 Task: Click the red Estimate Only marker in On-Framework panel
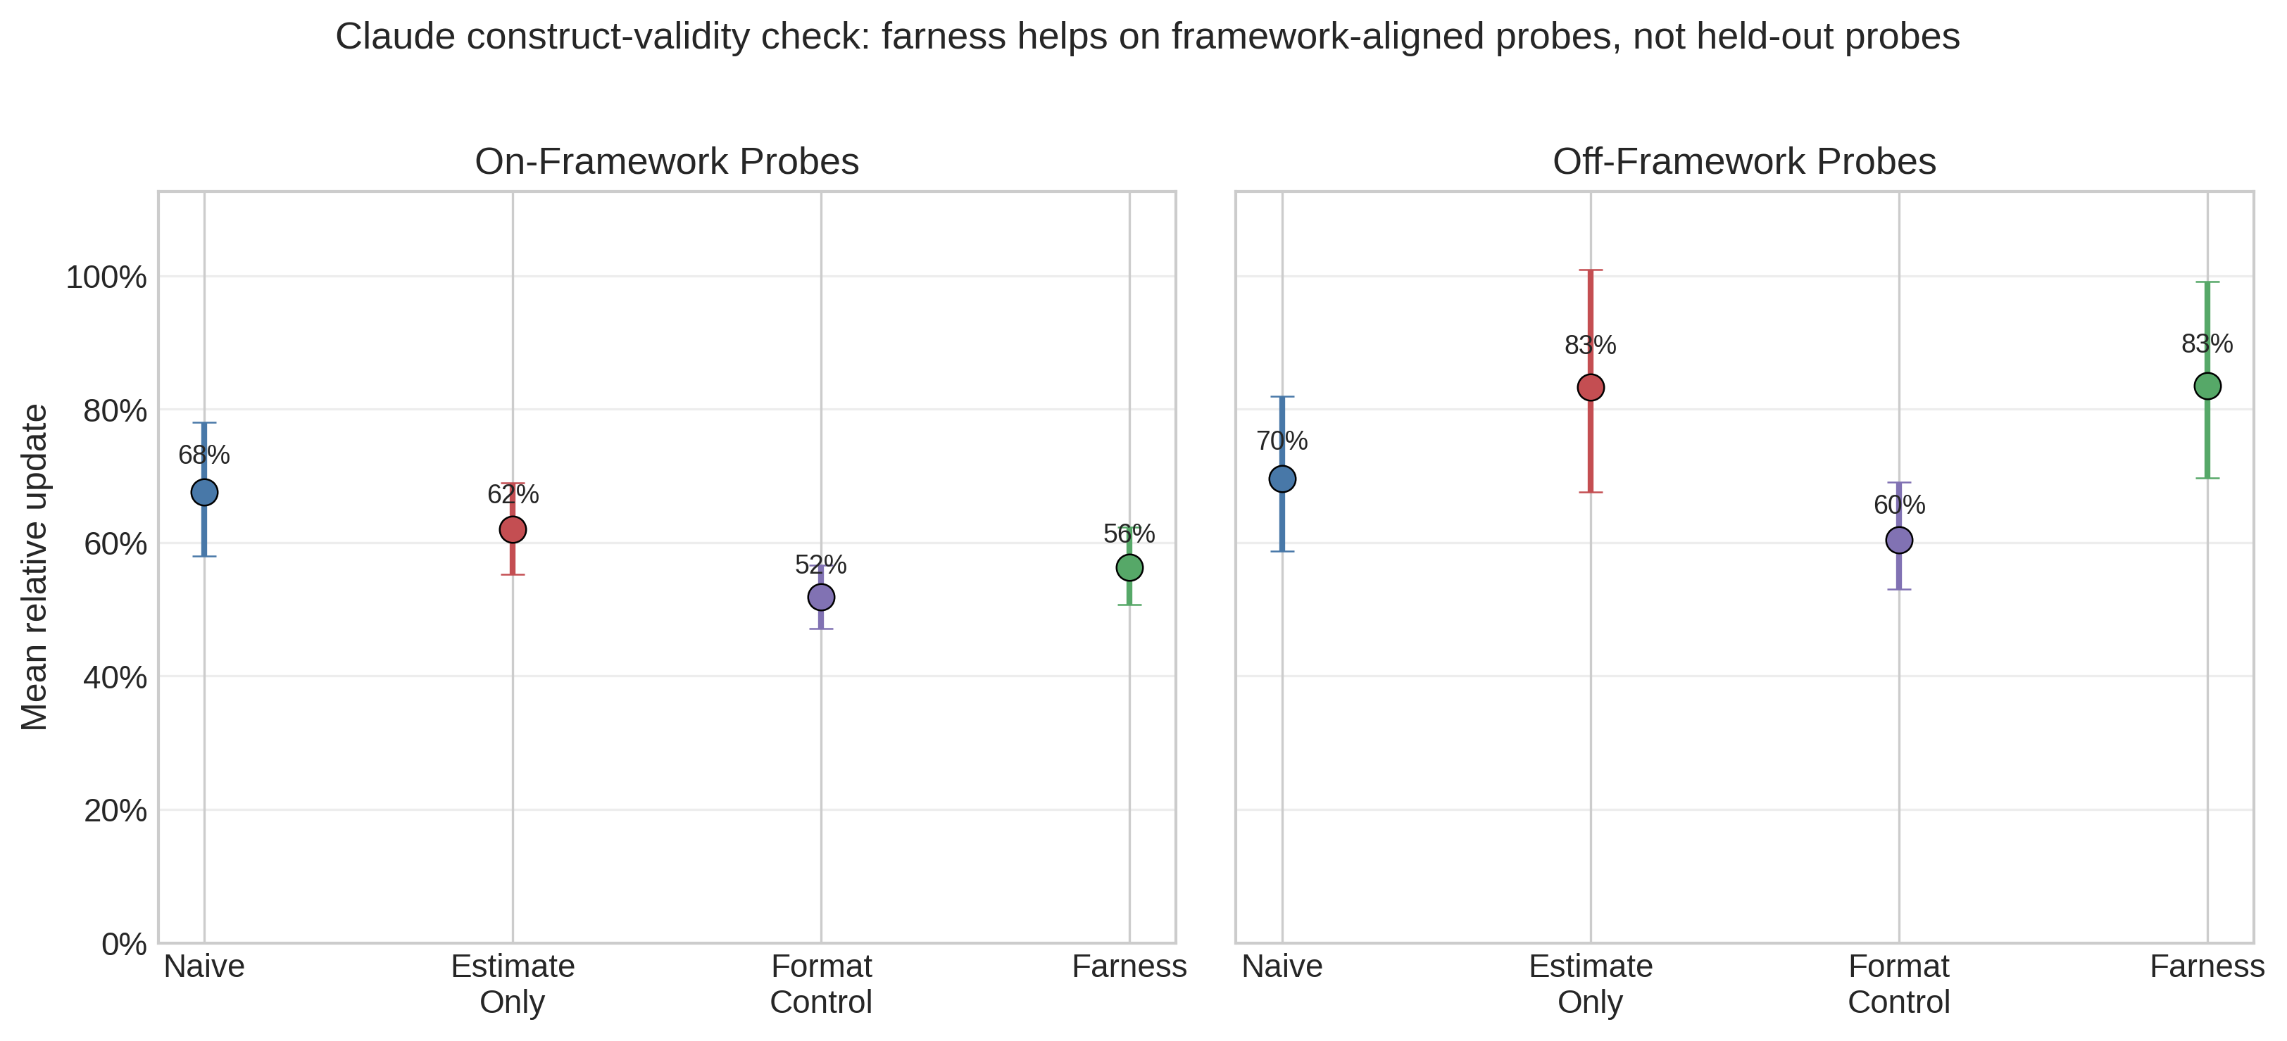coord(513,530)
